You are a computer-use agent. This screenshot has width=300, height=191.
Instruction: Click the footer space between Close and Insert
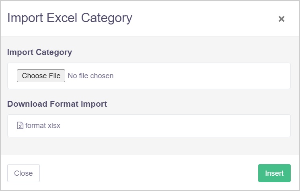point(149,173)
